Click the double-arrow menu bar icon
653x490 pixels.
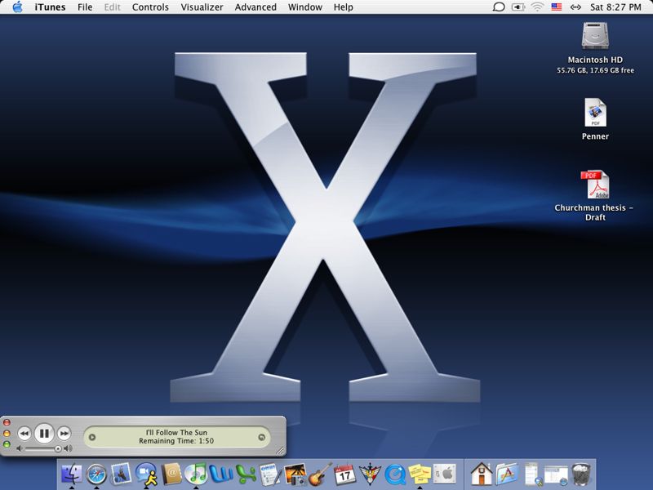[575, 7]
